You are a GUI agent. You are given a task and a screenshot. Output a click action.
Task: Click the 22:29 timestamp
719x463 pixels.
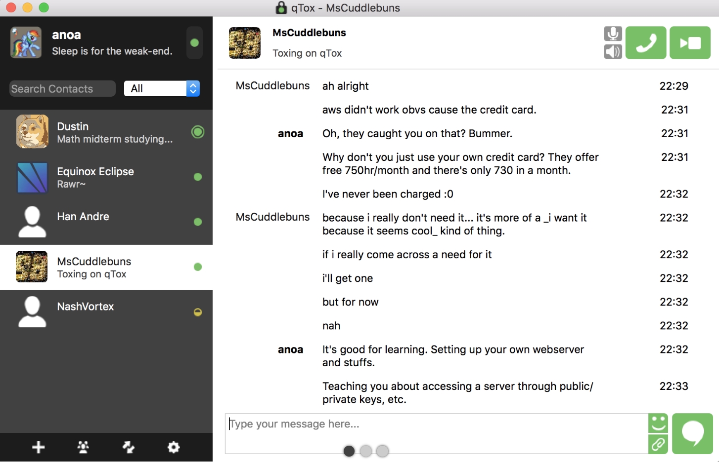[674, 86]
